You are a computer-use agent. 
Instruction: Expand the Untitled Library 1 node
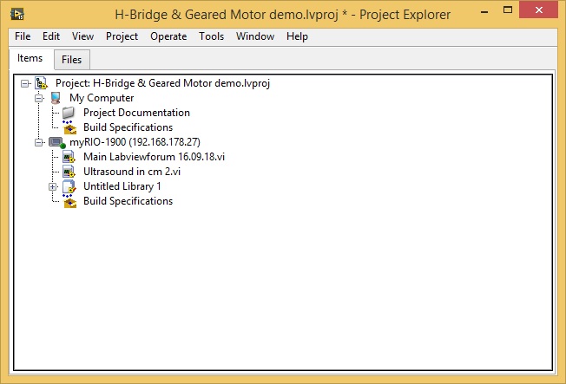[x=53, y=186]
